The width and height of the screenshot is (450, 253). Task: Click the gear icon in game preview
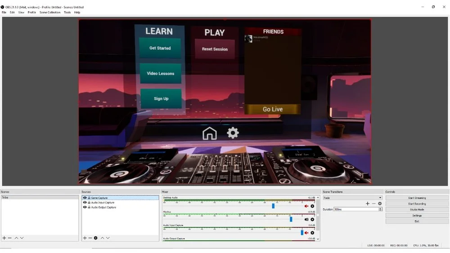pos(233,133)
